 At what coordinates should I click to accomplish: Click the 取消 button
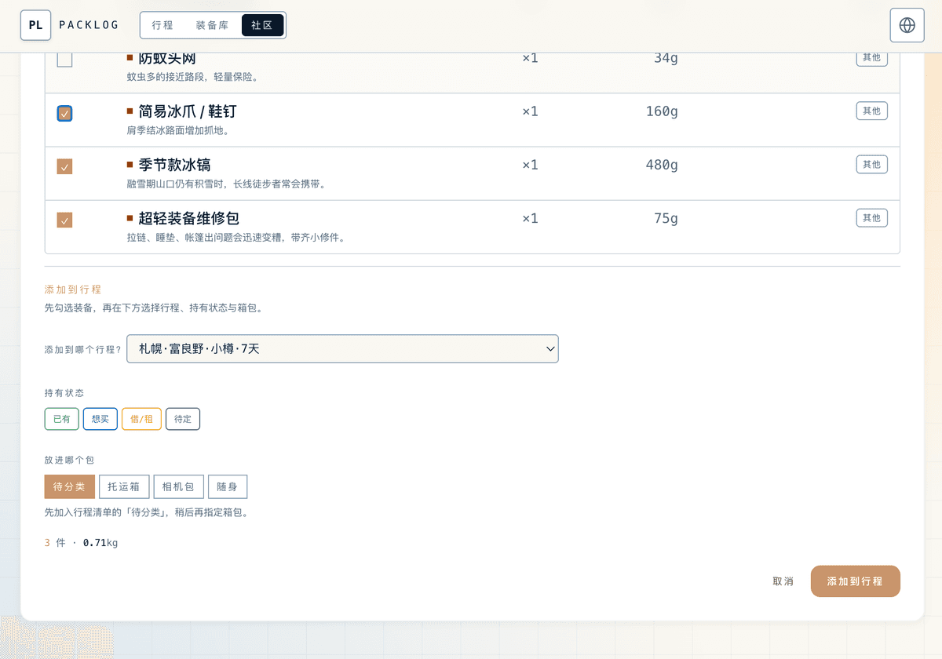(783, 581)
